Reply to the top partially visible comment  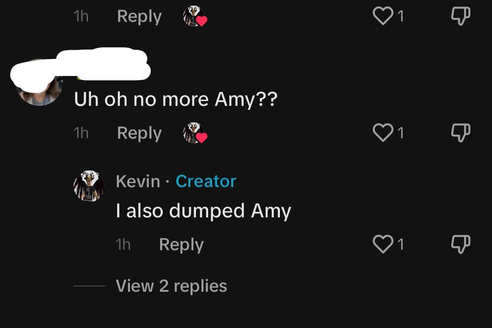pyautogui.click(x=140, y=16)
